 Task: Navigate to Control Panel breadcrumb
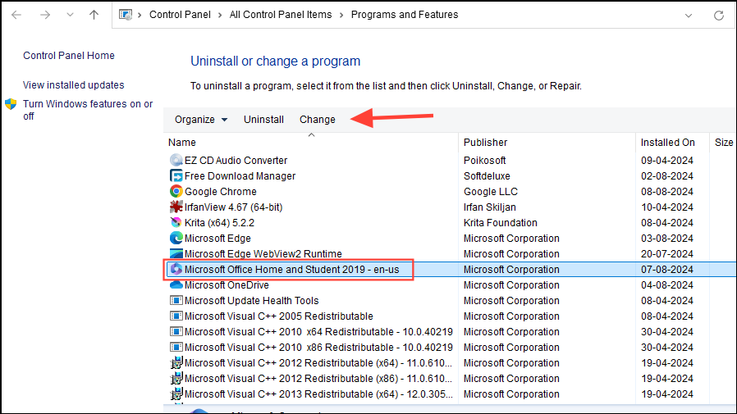[180, 15]
